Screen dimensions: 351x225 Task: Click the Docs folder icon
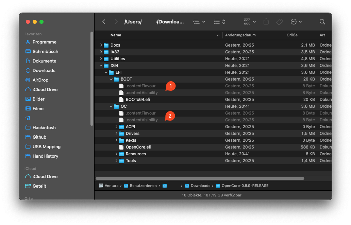click(106, 45)
